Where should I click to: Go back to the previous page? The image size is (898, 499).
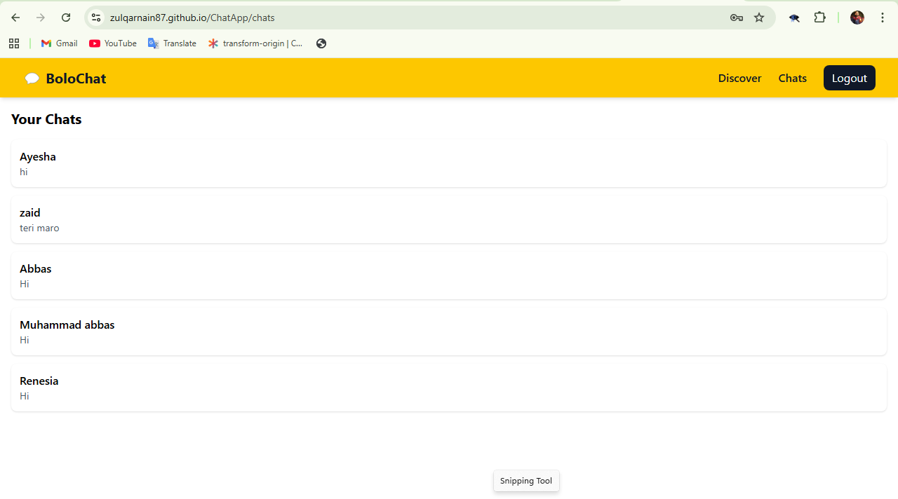(15, 18)
